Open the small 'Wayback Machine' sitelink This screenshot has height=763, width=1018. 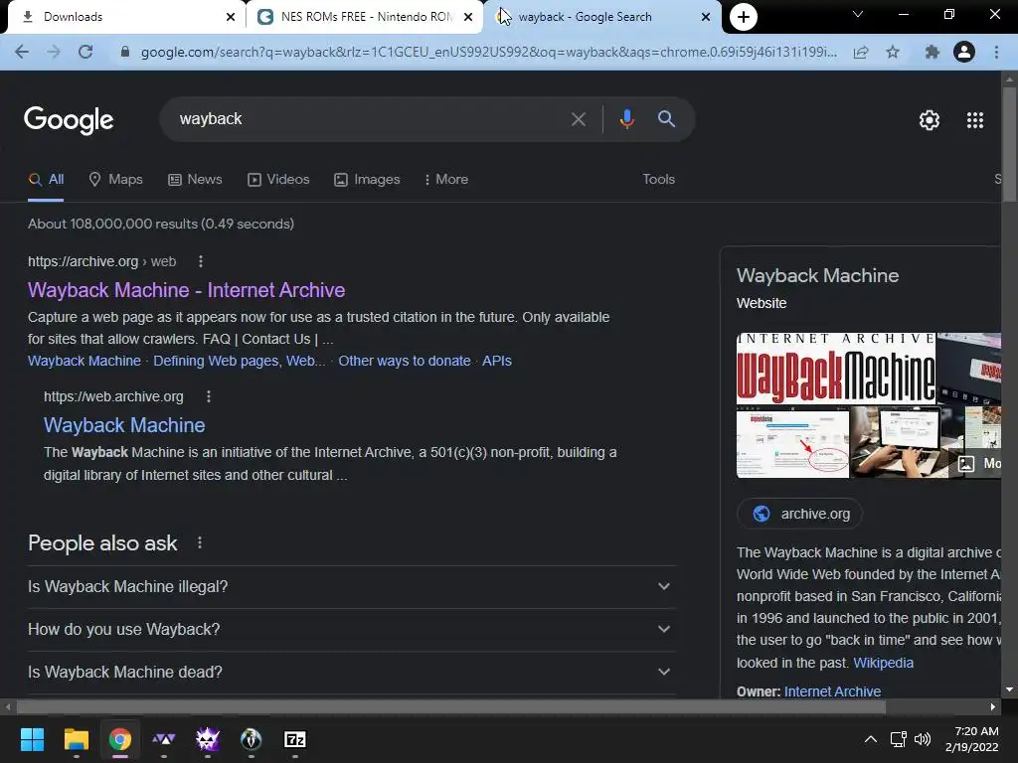pyautogui.click(x=84, y=361)
